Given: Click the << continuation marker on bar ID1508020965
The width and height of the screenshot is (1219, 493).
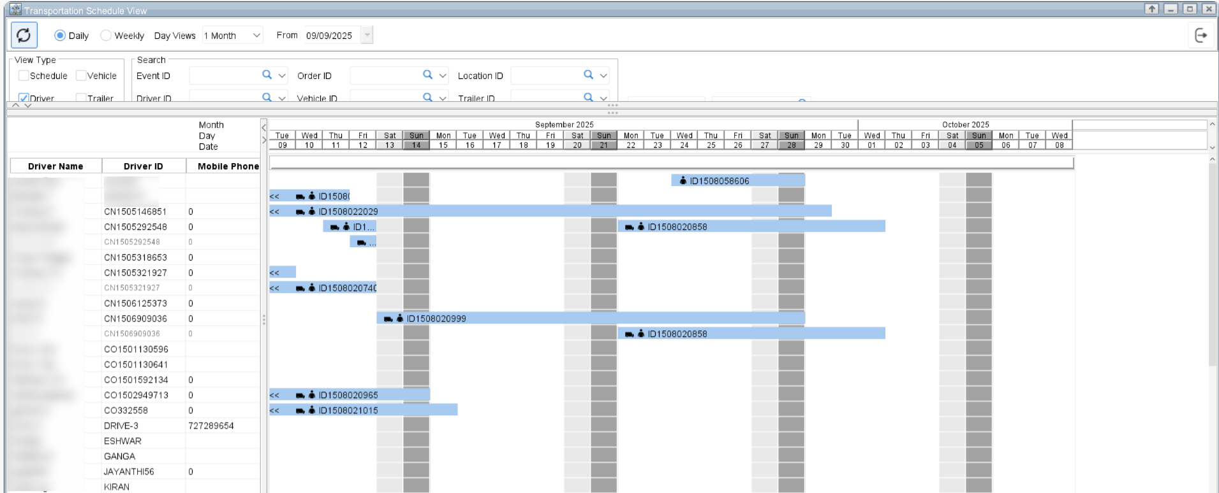Looking at the screenshot, I should (x=275, y=395).
